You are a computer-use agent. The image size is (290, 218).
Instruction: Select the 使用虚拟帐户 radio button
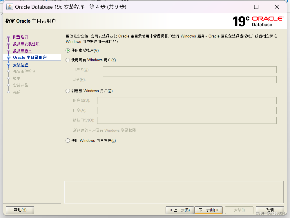coord(67,51)
